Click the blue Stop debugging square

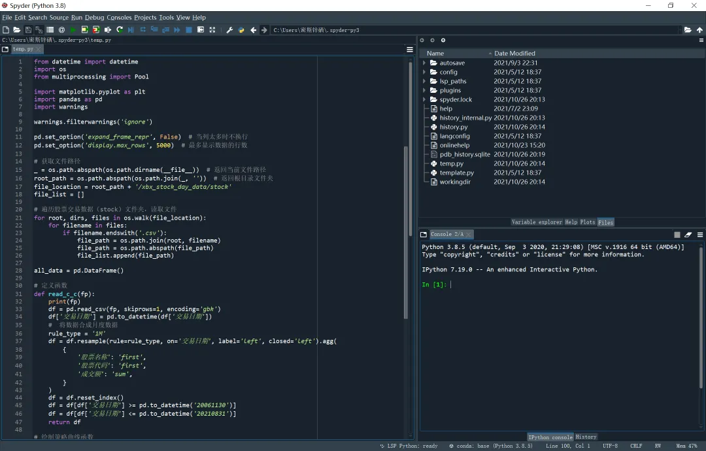tap(189, 30)
